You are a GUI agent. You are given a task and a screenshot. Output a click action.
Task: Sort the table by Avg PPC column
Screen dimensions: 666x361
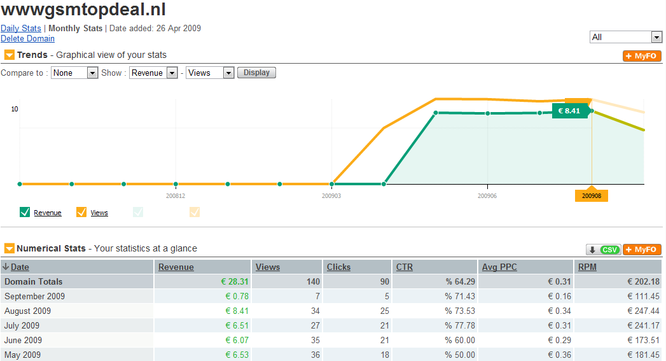499,267
